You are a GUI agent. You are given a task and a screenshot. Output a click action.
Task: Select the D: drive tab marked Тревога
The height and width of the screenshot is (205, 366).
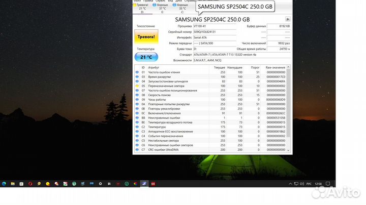tap(142, 9)
